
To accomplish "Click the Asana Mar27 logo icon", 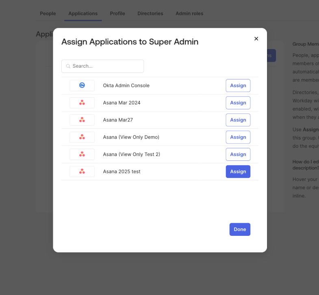I will (x=82, y=120).
